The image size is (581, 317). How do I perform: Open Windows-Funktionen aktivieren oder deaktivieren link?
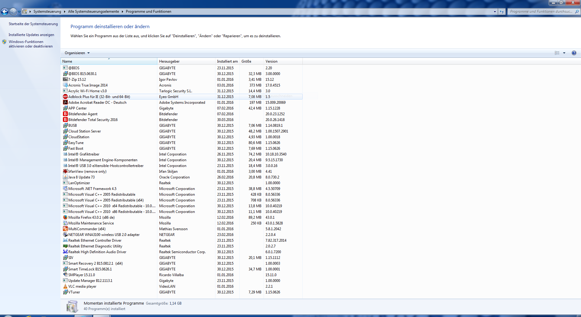tap(31, 44)
